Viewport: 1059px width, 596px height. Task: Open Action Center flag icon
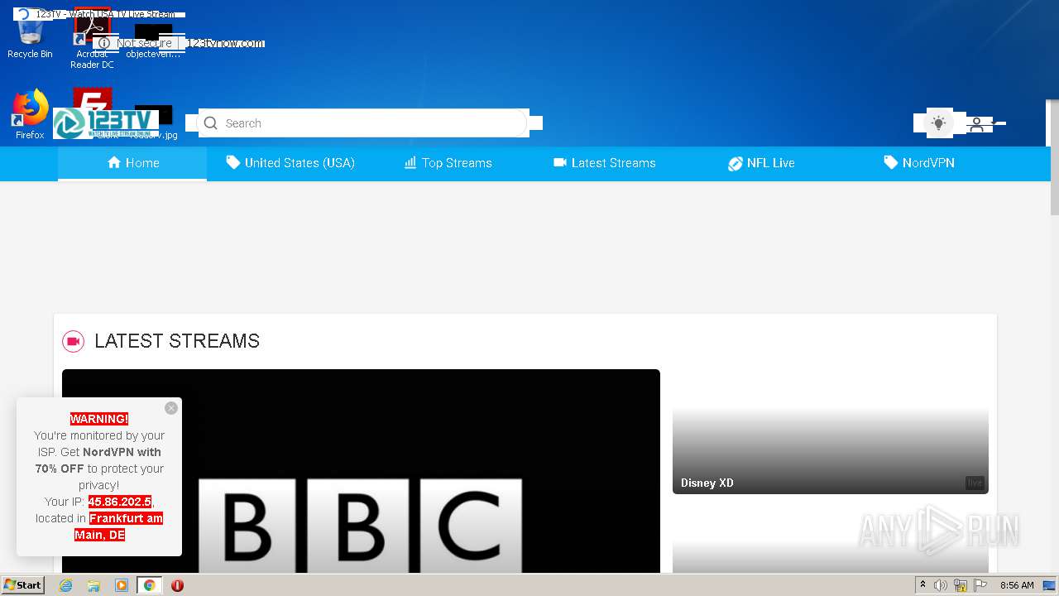tap(980, 585)
